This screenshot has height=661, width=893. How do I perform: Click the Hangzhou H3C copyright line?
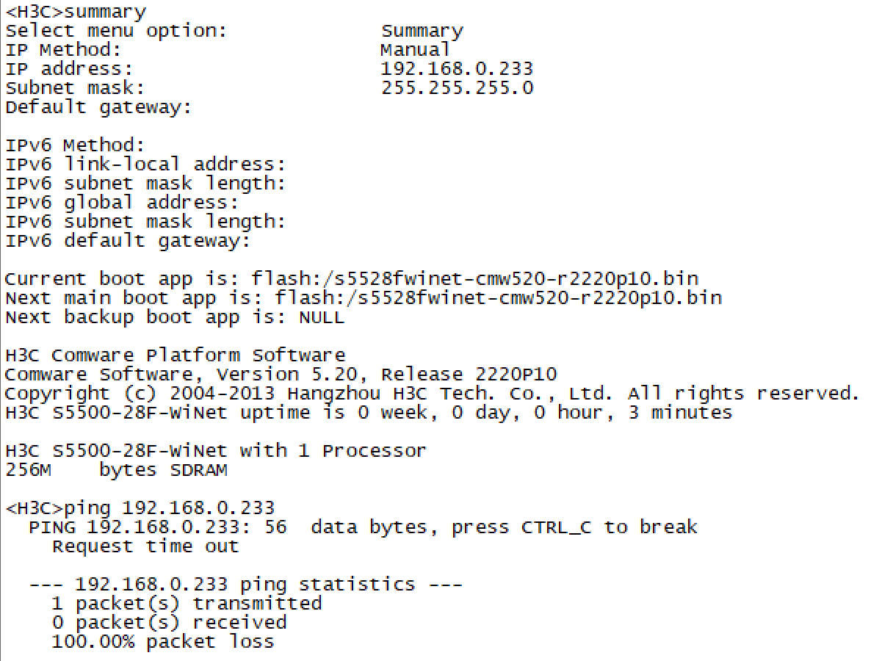432,394
